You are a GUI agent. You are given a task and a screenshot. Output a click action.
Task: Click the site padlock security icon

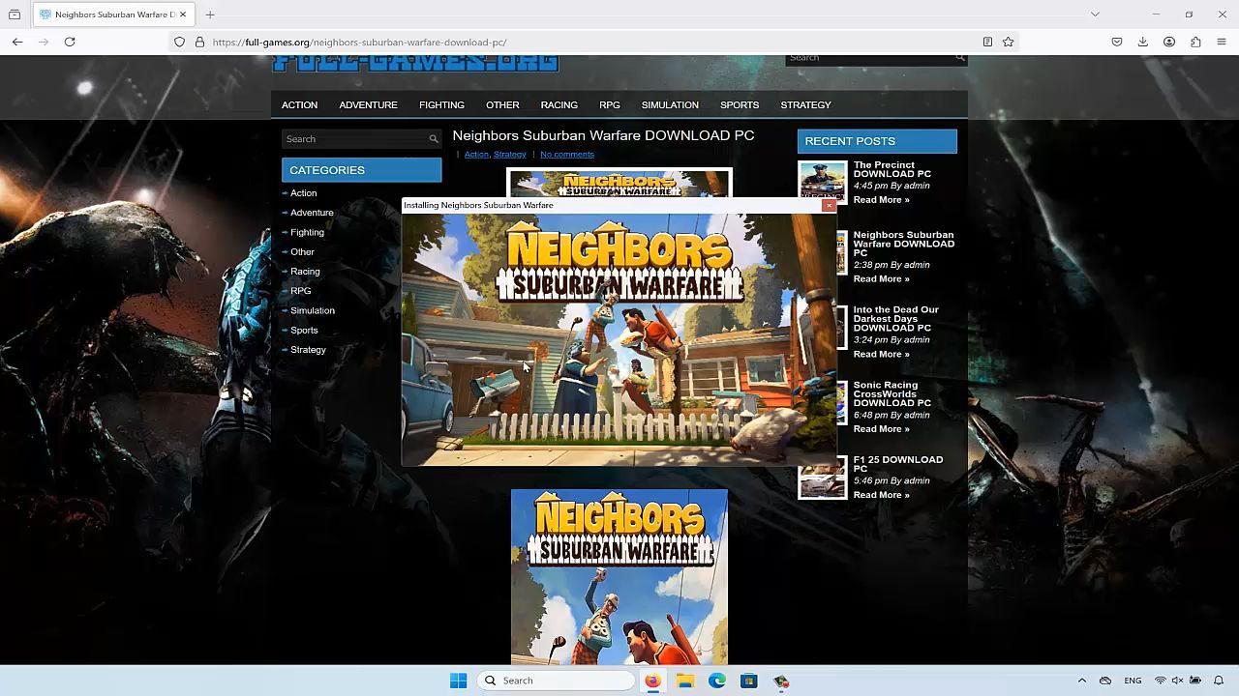(199, 42)
